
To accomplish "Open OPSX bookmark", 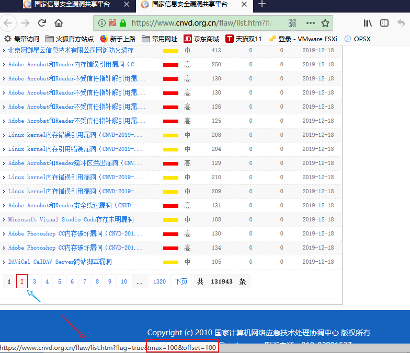I will pos(358,39).
